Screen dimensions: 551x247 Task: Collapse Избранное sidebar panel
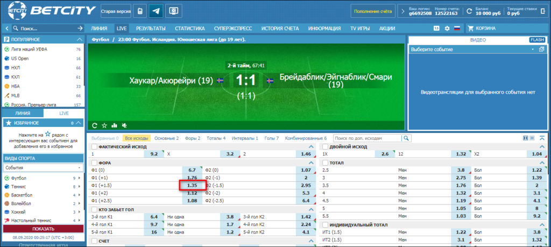79,123
